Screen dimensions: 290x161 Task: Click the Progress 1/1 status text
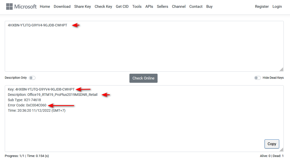pyautogui.click(x=27, y=156)
